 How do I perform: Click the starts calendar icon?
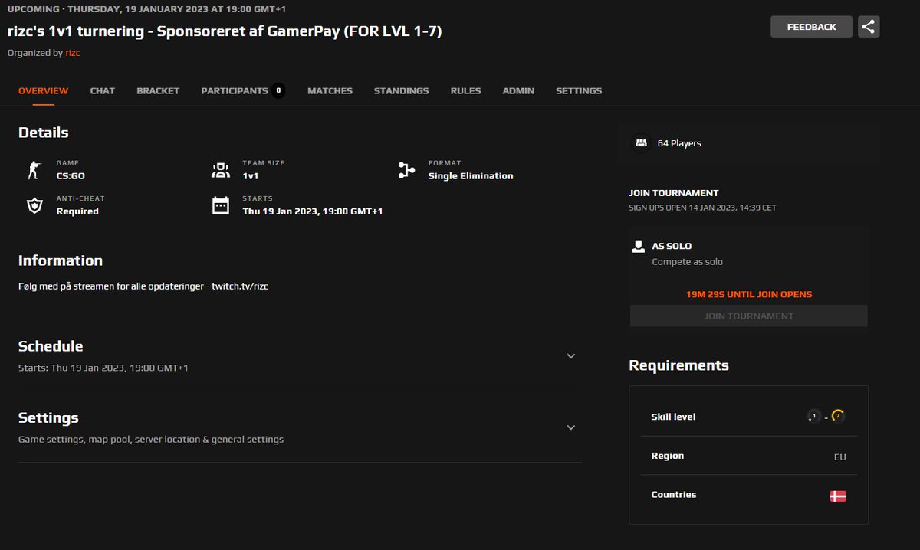221,205
